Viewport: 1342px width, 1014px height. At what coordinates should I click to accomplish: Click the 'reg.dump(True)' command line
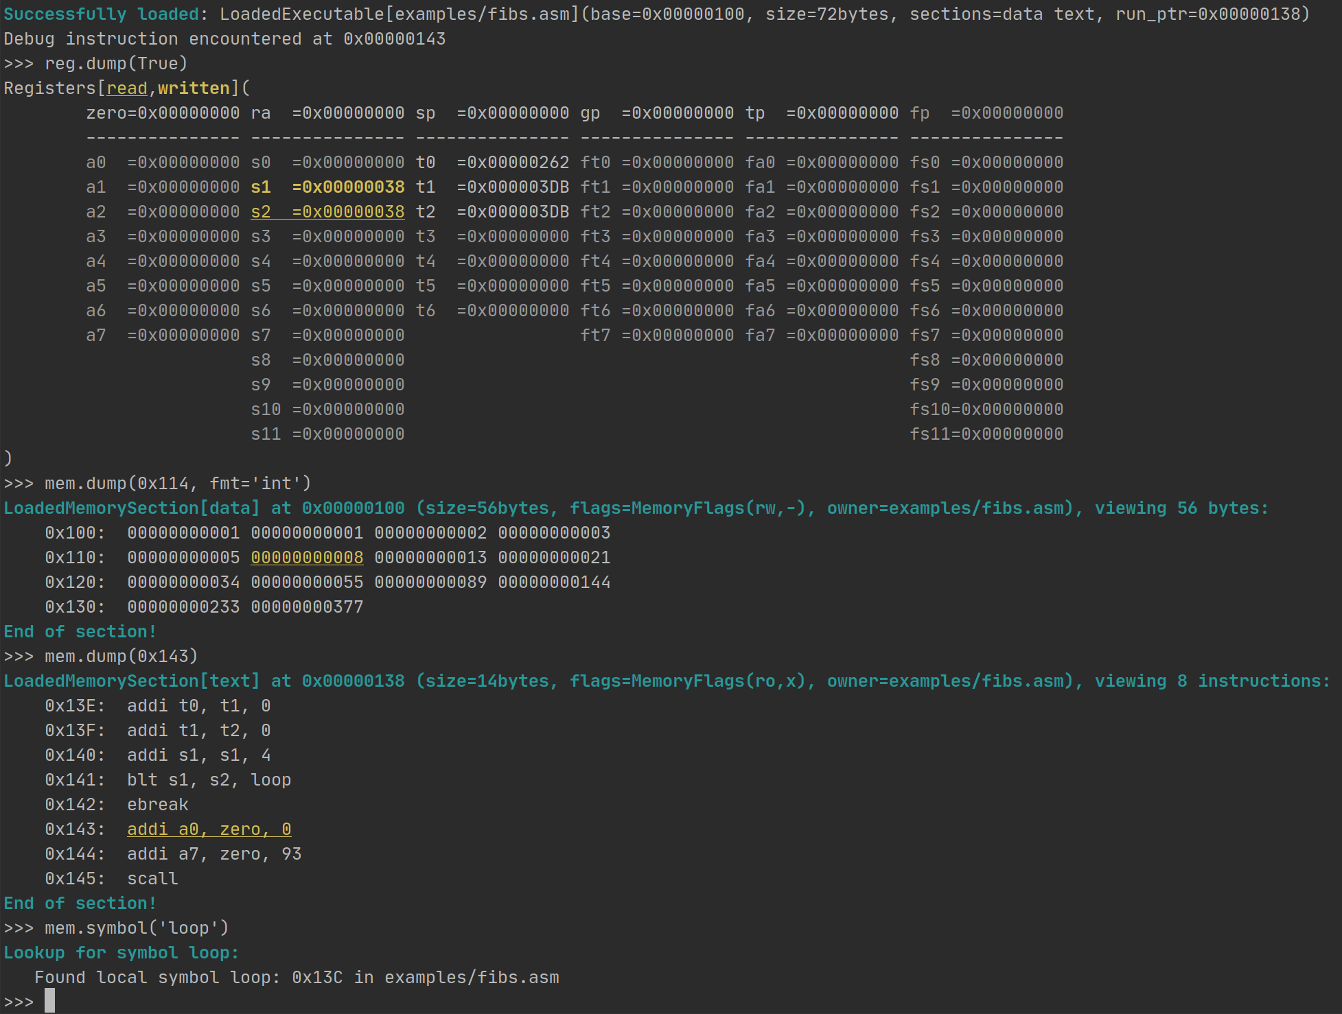[116, 64]
